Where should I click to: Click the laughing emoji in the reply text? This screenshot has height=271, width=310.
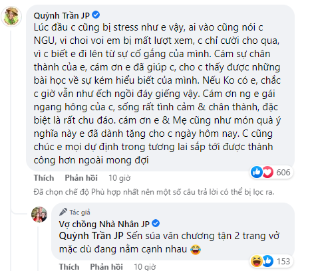[x=196, y=250]
